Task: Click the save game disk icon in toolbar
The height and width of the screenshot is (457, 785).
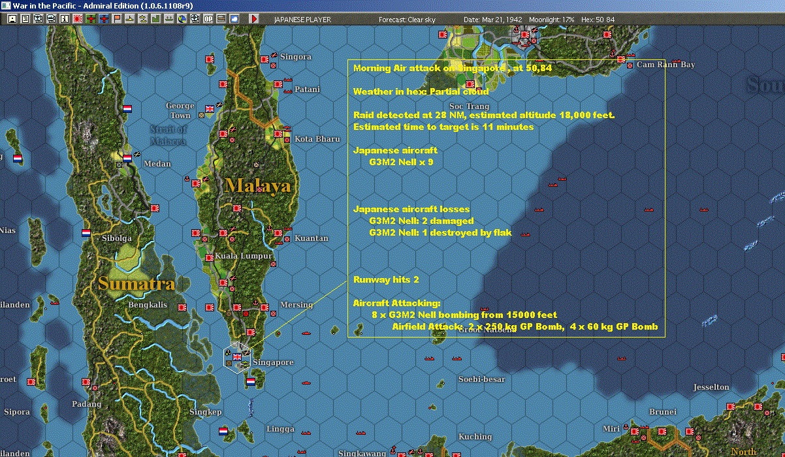Action: coord(12,19)
